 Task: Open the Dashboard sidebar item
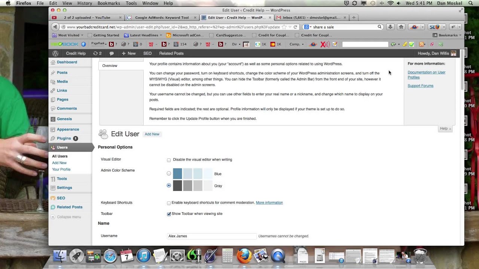[67, 62]
